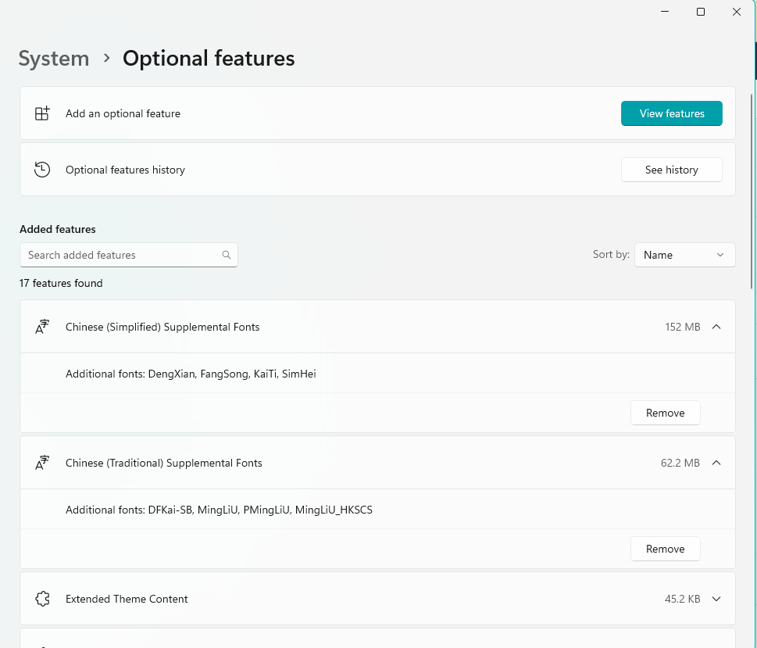Click the magnifier icon in search box
Screen dimensions: 757x648
pos(226,255)
